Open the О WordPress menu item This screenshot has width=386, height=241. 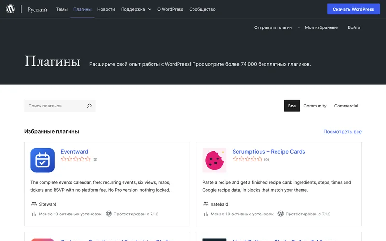[170, 9]
